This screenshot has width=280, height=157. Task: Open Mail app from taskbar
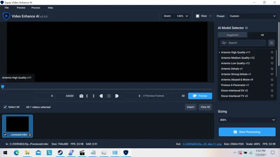point(38,153)
